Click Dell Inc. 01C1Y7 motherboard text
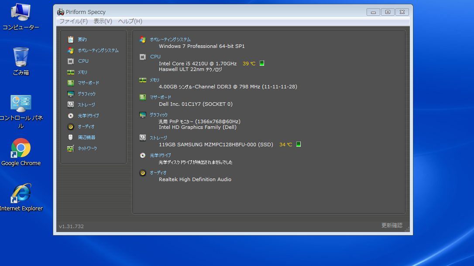Image resolution: width=474 pixels, height=266 pixels. coord(196,104)
